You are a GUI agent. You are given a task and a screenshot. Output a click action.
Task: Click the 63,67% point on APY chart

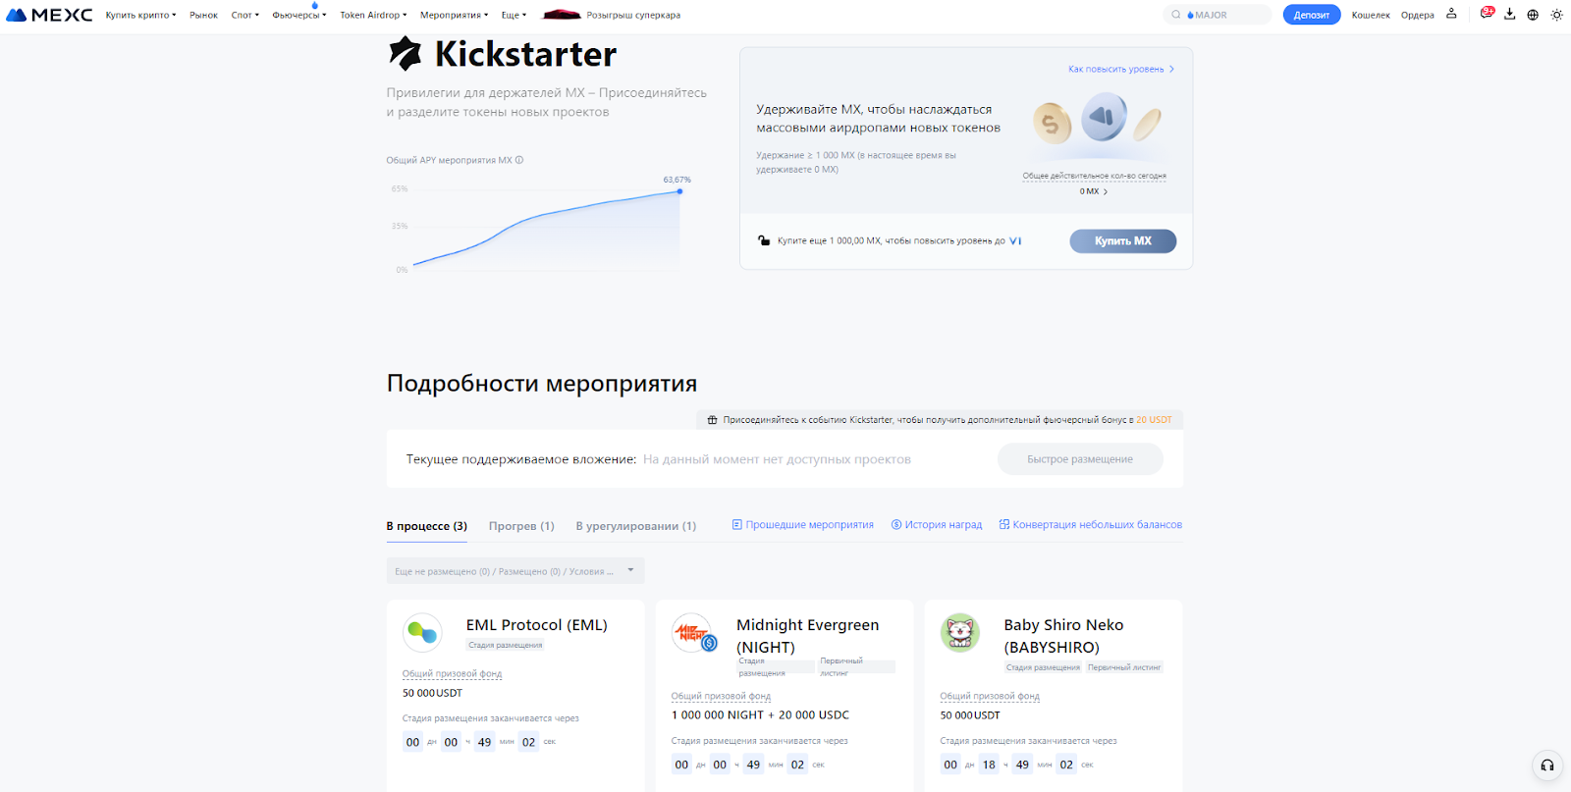[x=679, y=190]
